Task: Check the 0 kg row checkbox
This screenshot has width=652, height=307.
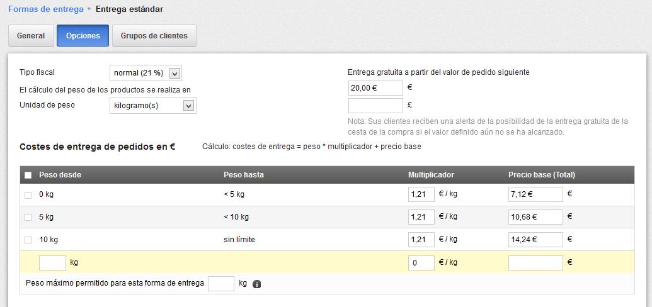Action: click(28, 196)
